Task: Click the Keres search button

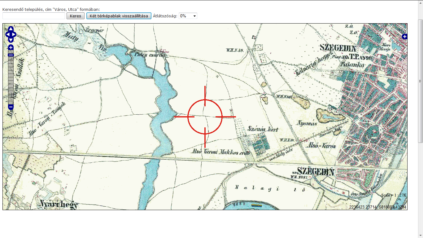Action: [x=76, y=16]
